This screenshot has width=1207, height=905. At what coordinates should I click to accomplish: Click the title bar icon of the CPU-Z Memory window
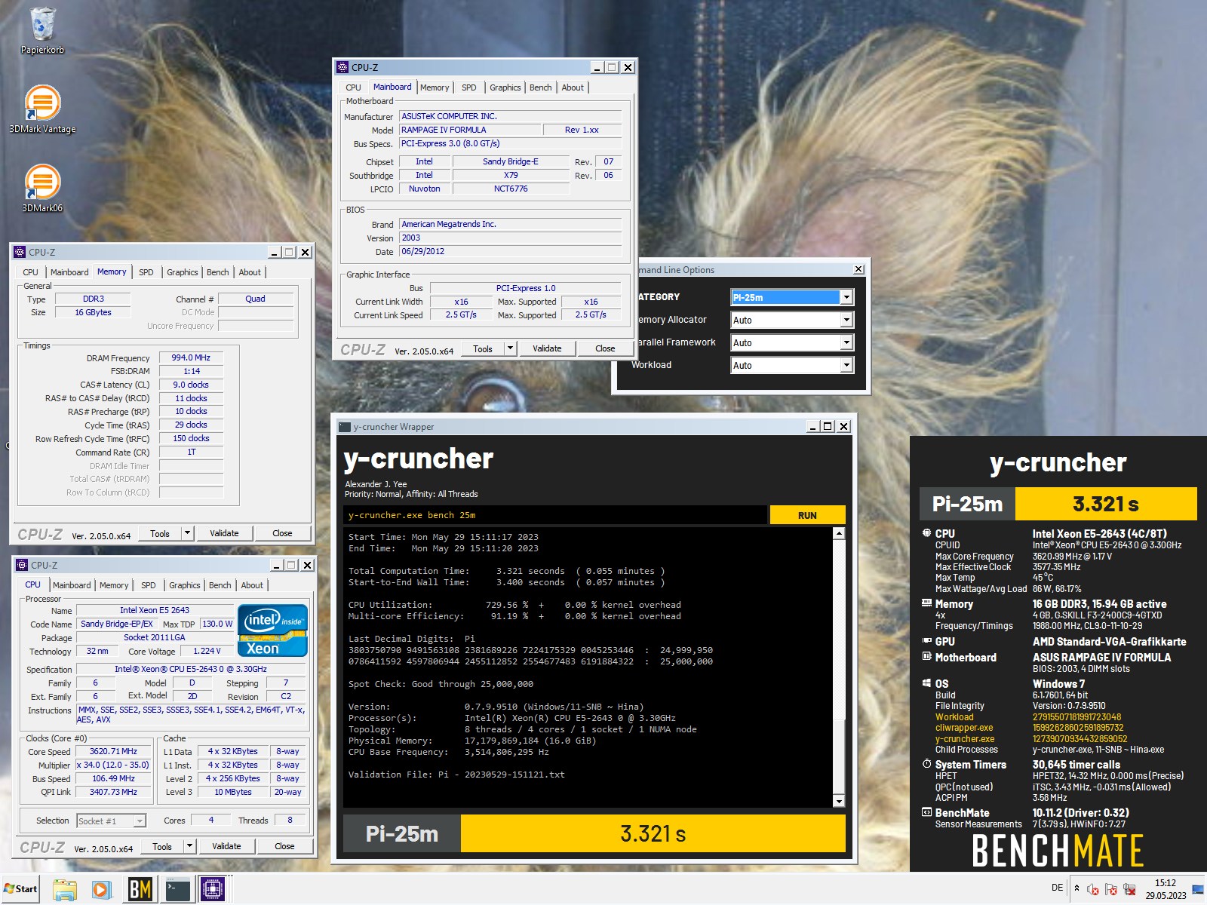click(20, 252)
